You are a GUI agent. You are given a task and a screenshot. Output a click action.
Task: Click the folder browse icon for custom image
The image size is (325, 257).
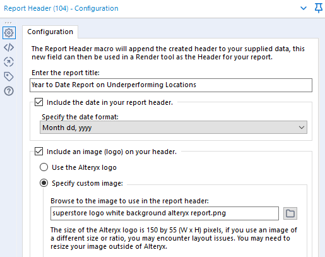[290, 213]
